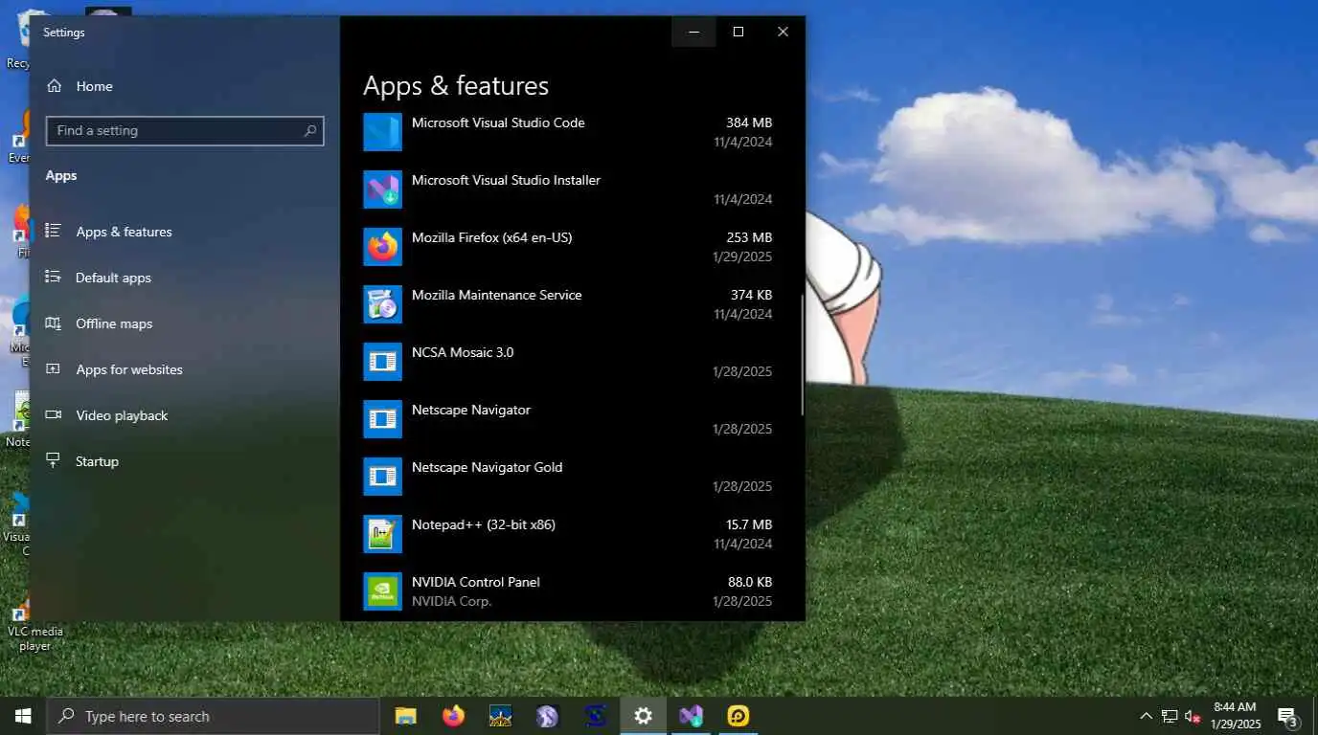Viewport: 1318px width, 735px height.
Task: Open Apps for websites settings page
Action: coord(186,369)
